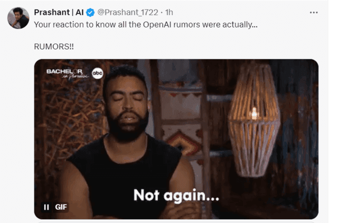Select the 'Not again...' caption text
The height and width of the screenshot is (223, 338).
point(176,196)
